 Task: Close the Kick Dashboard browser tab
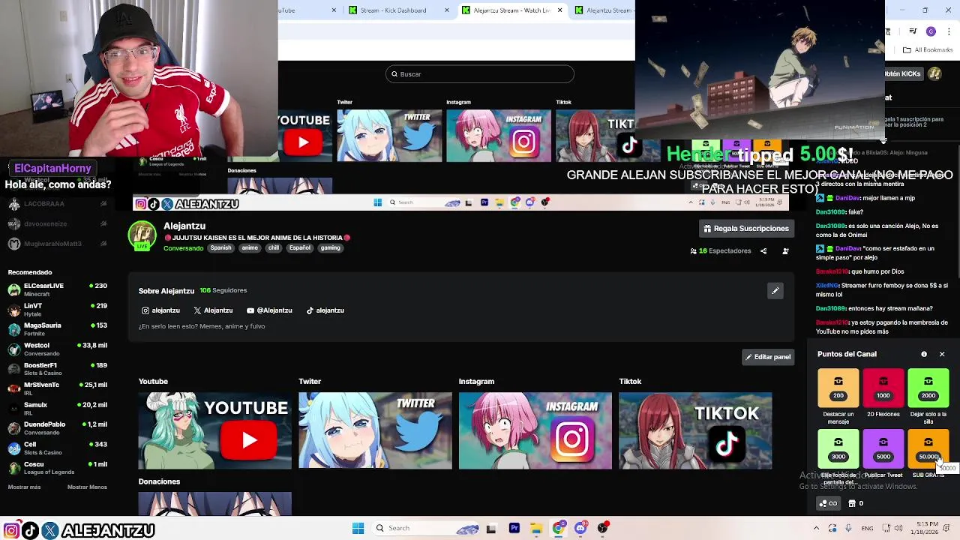[447, 10]
